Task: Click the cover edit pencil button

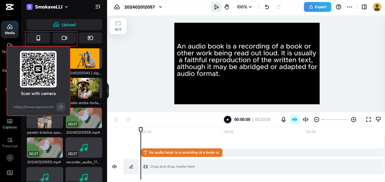Action: tap(131, 167)
